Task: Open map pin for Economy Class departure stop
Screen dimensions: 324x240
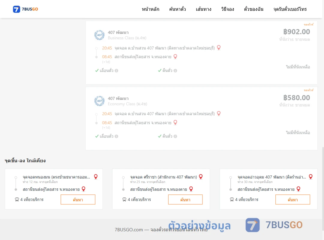Action: pyautogui.click(x=219, y=113)
